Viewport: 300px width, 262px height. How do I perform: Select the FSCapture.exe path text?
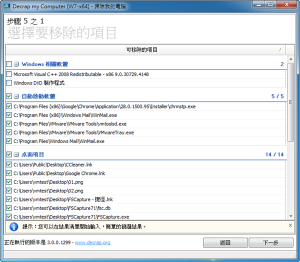click(71, 217)
